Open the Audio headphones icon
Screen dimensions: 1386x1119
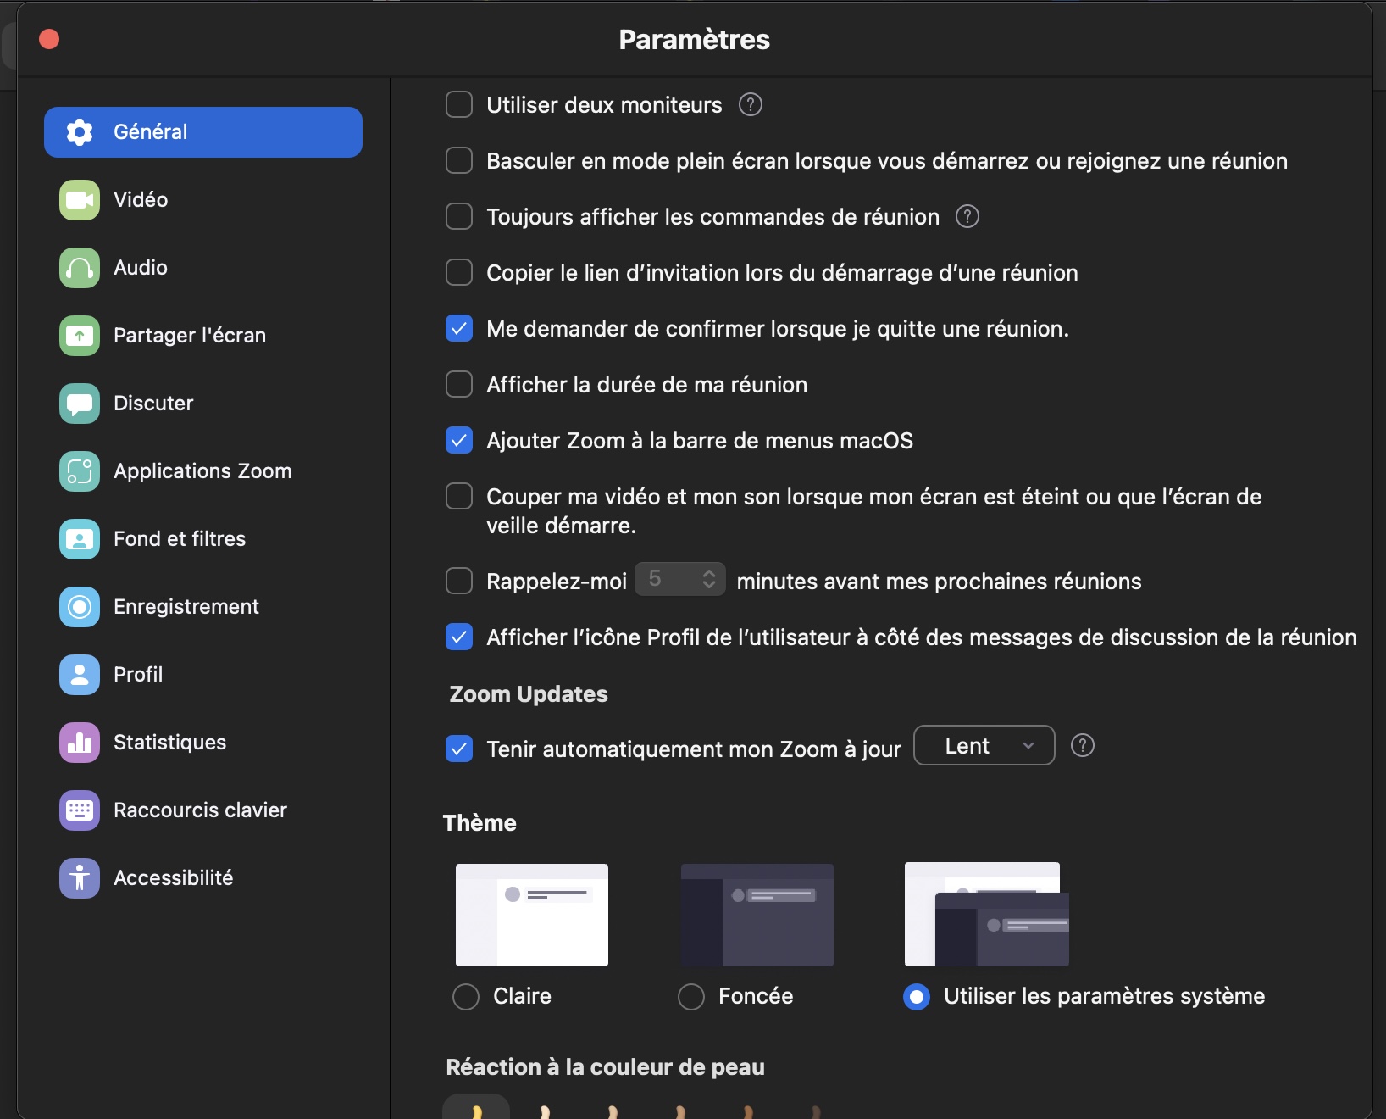pyautogui.click(x=80, y=268)
